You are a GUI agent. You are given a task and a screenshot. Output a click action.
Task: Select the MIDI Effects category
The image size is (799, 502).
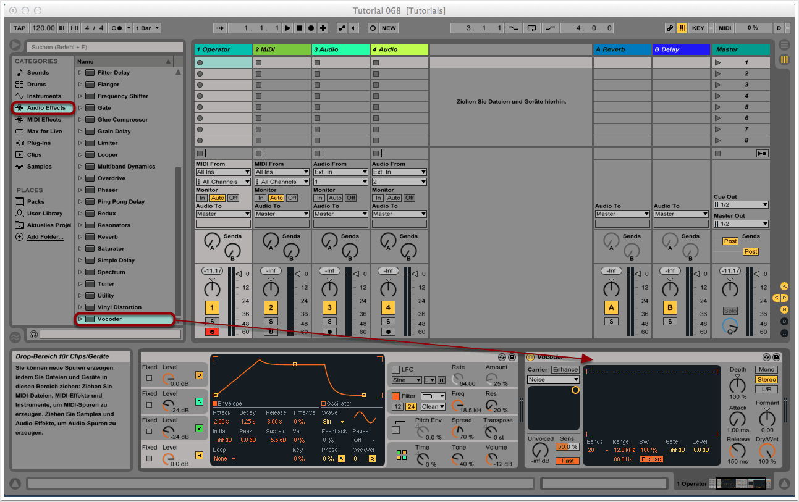click(x=43, y=120)
